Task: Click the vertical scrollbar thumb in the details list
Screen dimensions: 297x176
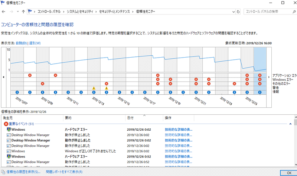Action: [296, 123]
